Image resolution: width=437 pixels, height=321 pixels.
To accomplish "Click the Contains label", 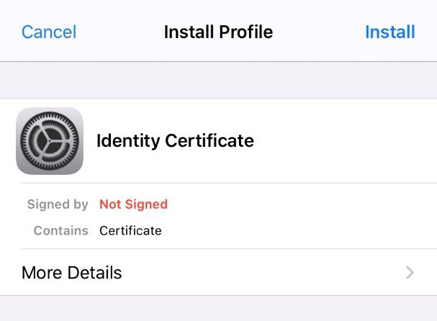I will pyautogui.click(x=60, y=231).
